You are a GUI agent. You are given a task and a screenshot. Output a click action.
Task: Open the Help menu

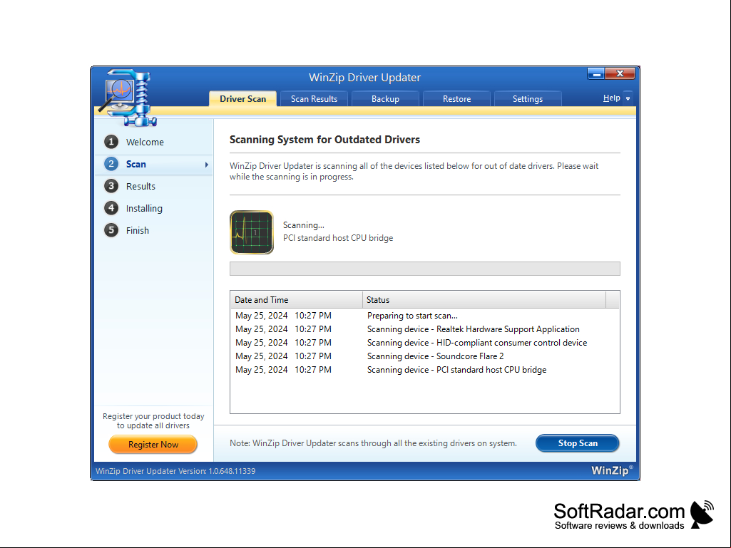(612, 98)
